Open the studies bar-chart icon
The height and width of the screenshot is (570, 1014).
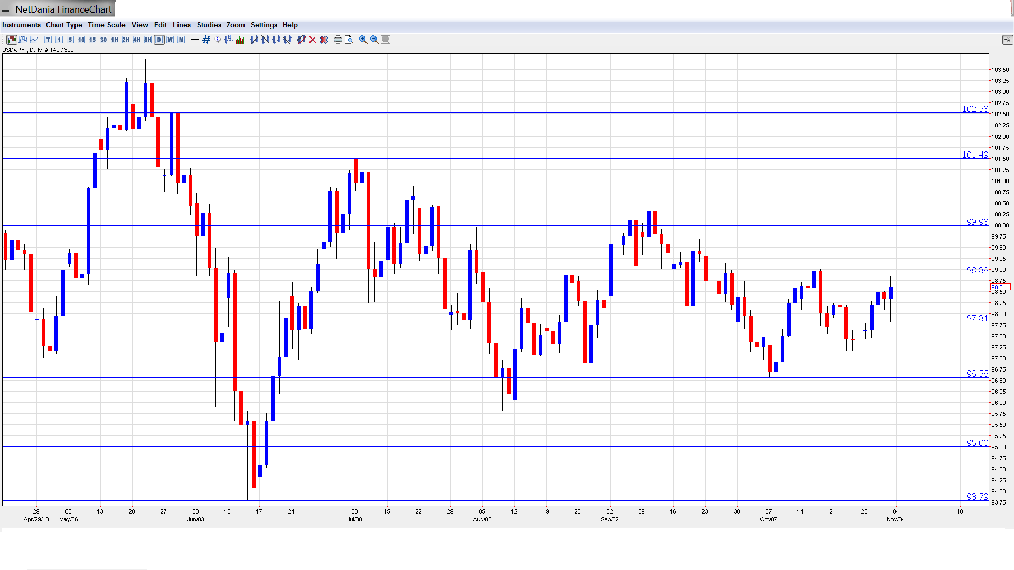click(x=240, y=40)
